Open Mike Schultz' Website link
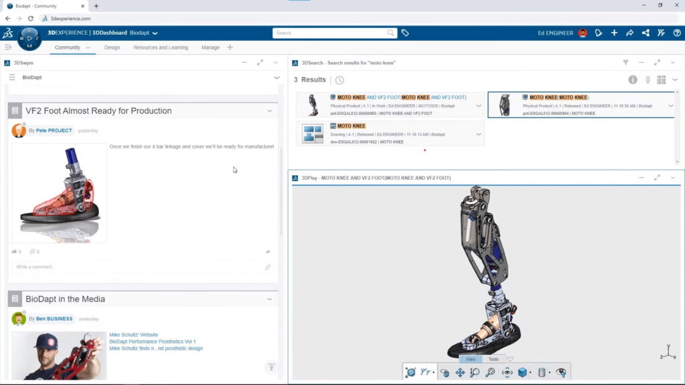 click(x=134, y=335)
